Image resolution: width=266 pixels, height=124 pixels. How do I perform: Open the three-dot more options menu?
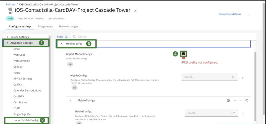tap(250, 15)
